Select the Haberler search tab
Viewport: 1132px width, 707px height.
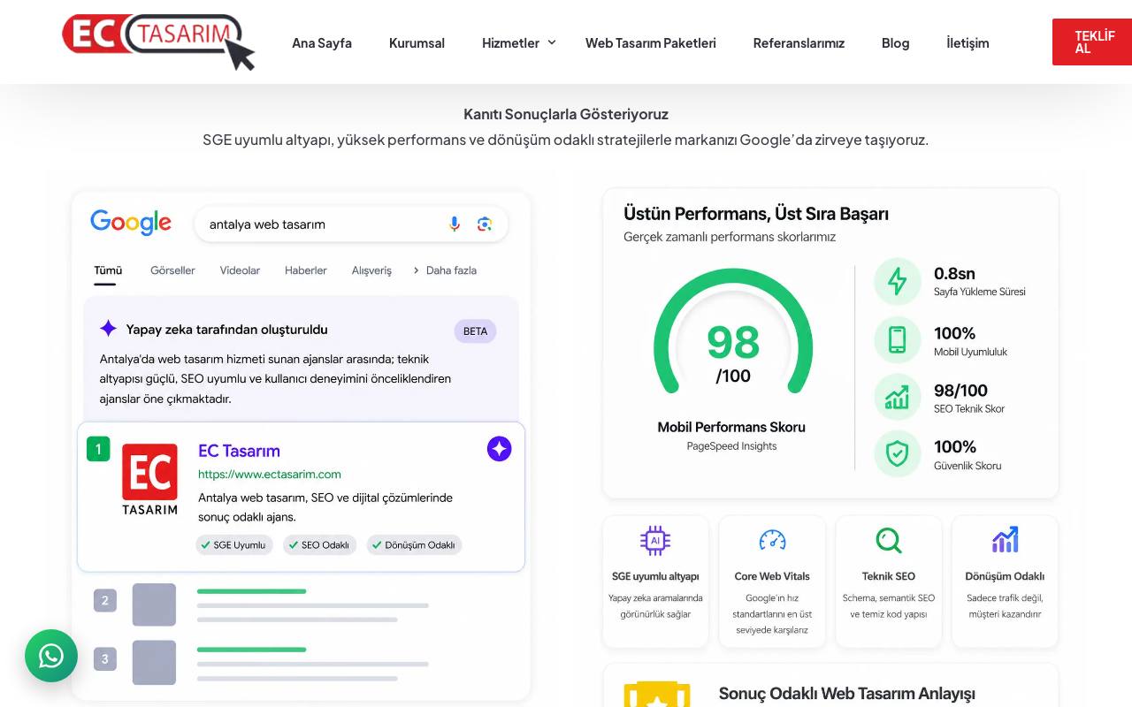pyautogui.click(x=306, y=270)
